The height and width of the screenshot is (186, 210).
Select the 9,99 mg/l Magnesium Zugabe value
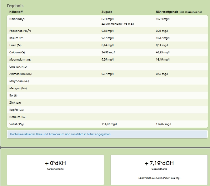107,60
